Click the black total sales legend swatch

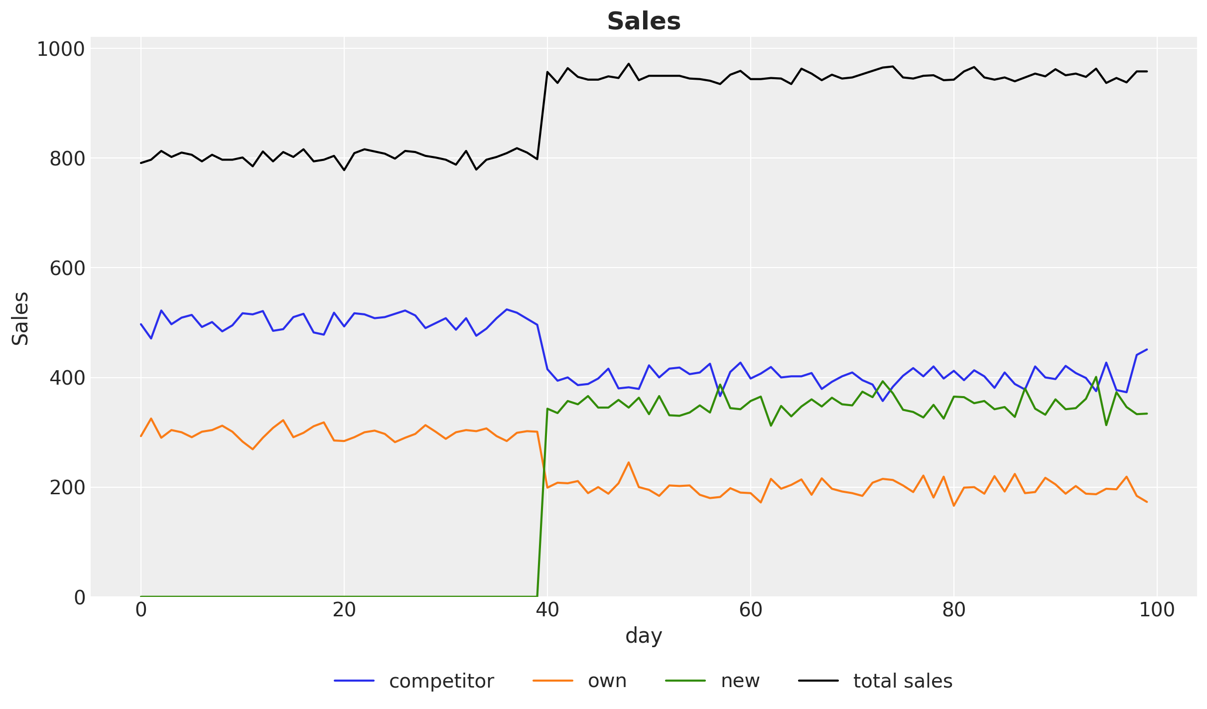(818, 681)
